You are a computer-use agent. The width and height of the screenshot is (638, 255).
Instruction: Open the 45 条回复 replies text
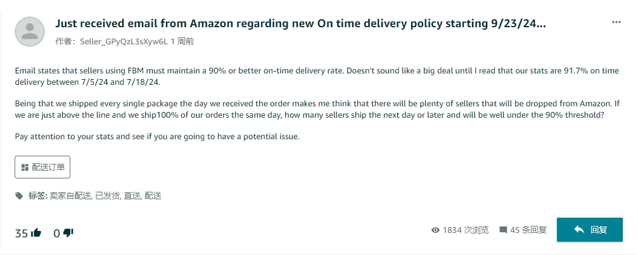pyautogui.click(x=528, y=230)
